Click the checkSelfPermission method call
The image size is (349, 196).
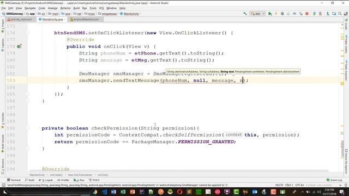click(x=192, y=135)
